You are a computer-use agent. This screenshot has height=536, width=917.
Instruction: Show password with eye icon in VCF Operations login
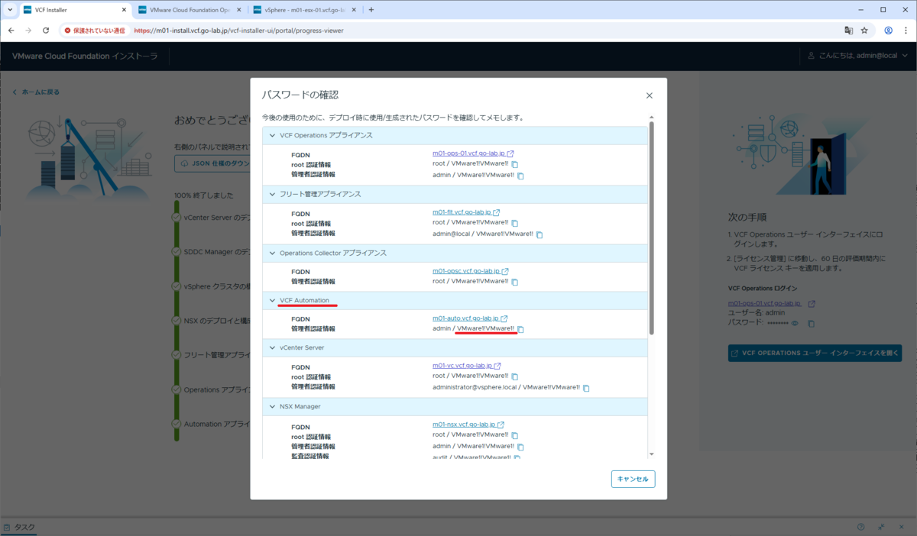point(795,324)
